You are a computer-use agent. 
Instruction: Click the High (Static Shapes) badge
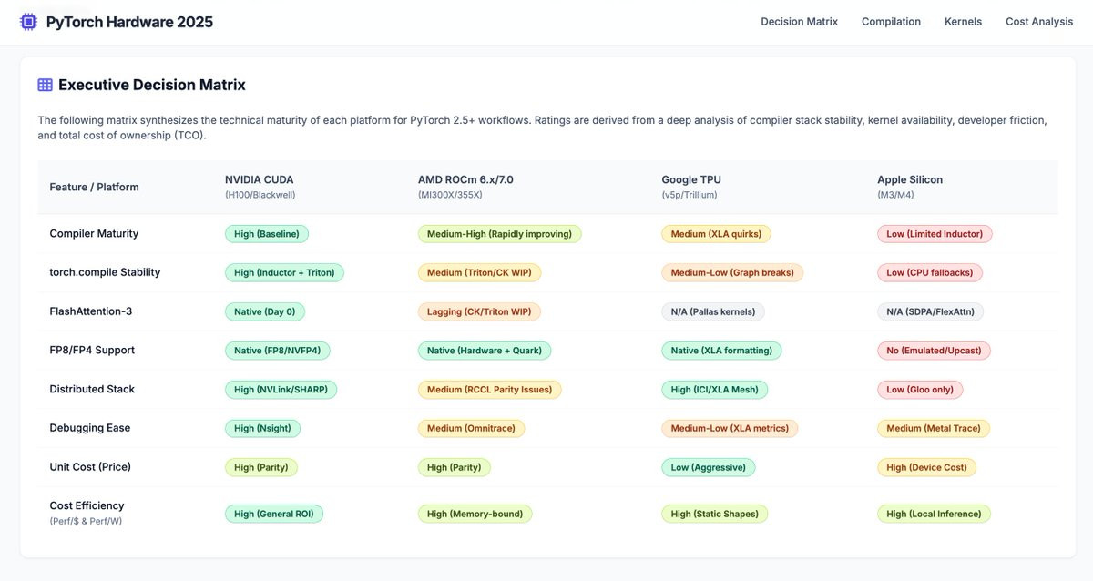715,514
